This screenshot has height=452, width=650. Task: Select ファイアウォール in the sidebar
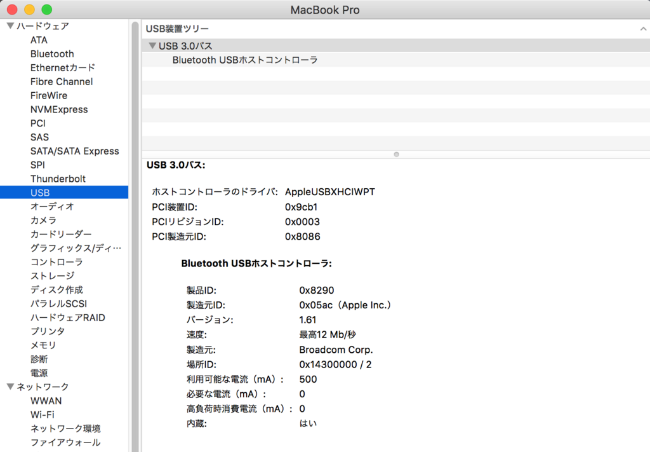tap(65, 442)
